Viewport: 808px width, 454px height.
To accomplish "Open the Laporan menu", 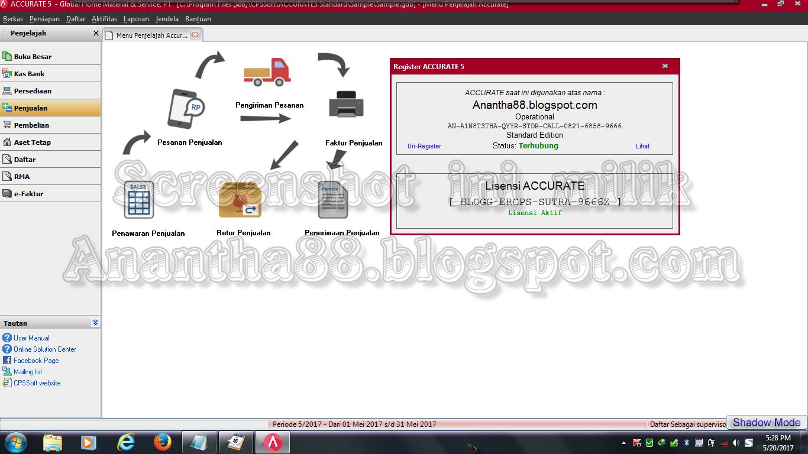I will (136, 19).
